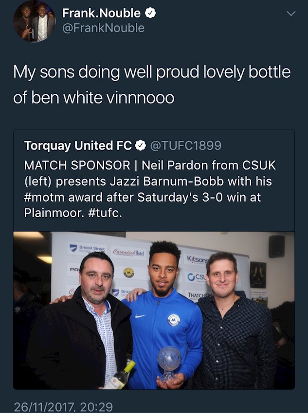
Task: Open the @FrankNouble handle link
Action: [x=103, y=28]
